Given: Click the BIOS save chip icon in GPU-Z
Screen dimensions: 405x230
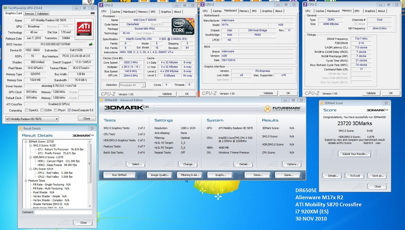Looking at the screenshot, I should click(91, 44).
